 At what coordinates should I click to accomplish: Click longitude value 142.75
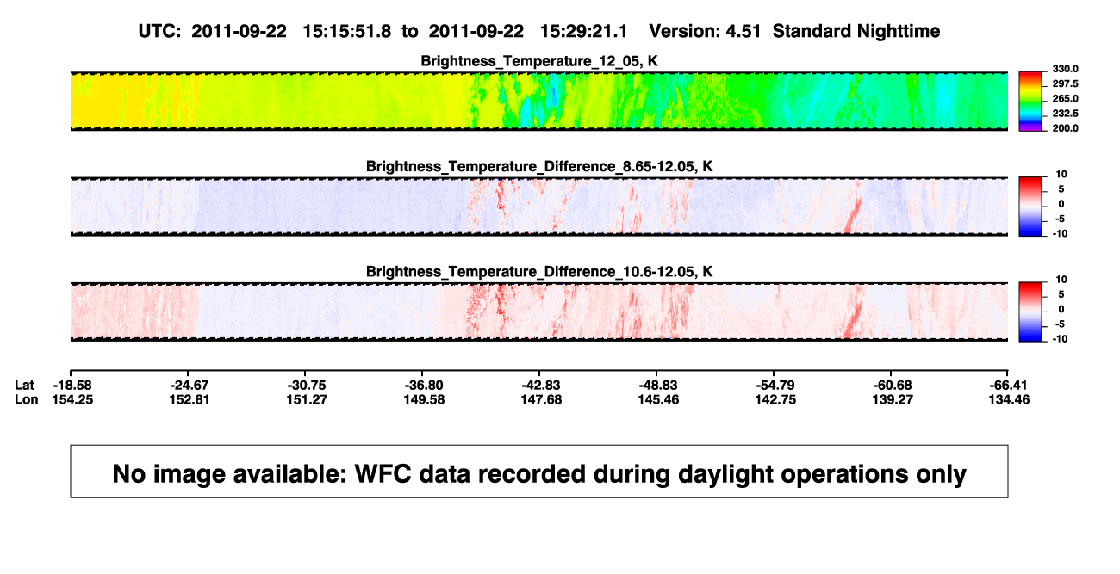[x=774, y=399]
